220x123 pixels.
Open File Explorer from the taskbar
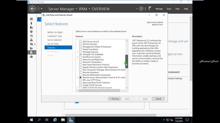click(x=63, y=120)
